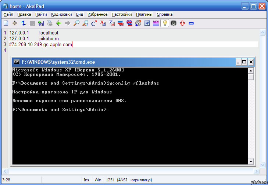Open the Кодировки menu
The image size is (268, 185).
coord(61,14)
